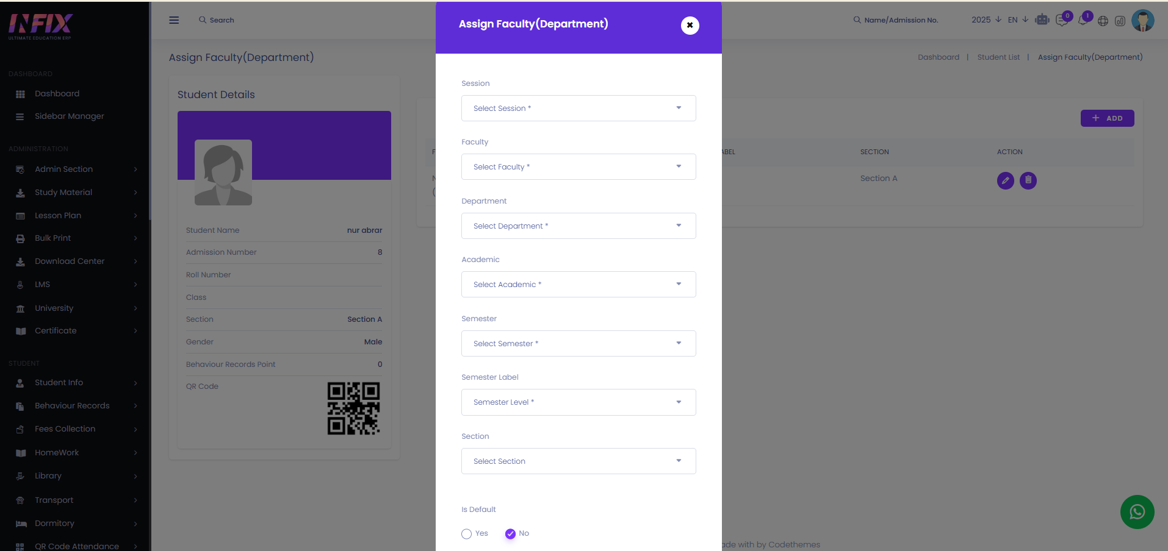Click the Name/Admission No. search field
Viewport: 1168px width, 551px height.
[901, 20]
